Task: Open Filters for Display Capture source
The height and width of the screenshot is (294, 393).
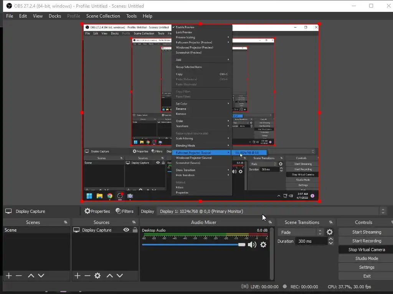Action: click(125, 211)
